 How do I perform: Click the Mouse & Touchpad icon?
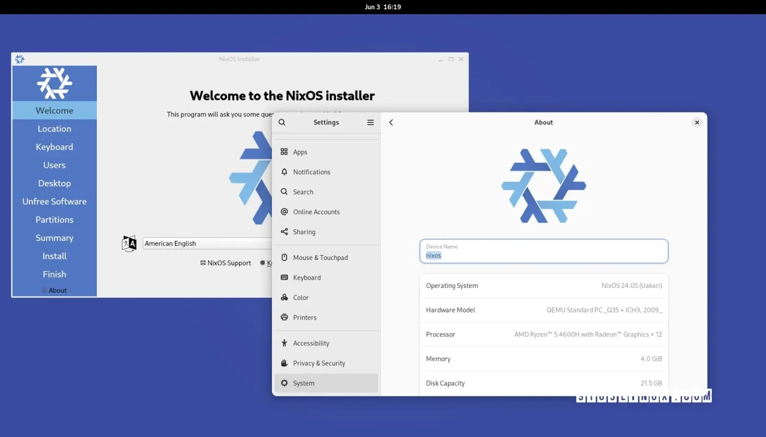pos(284,257)
